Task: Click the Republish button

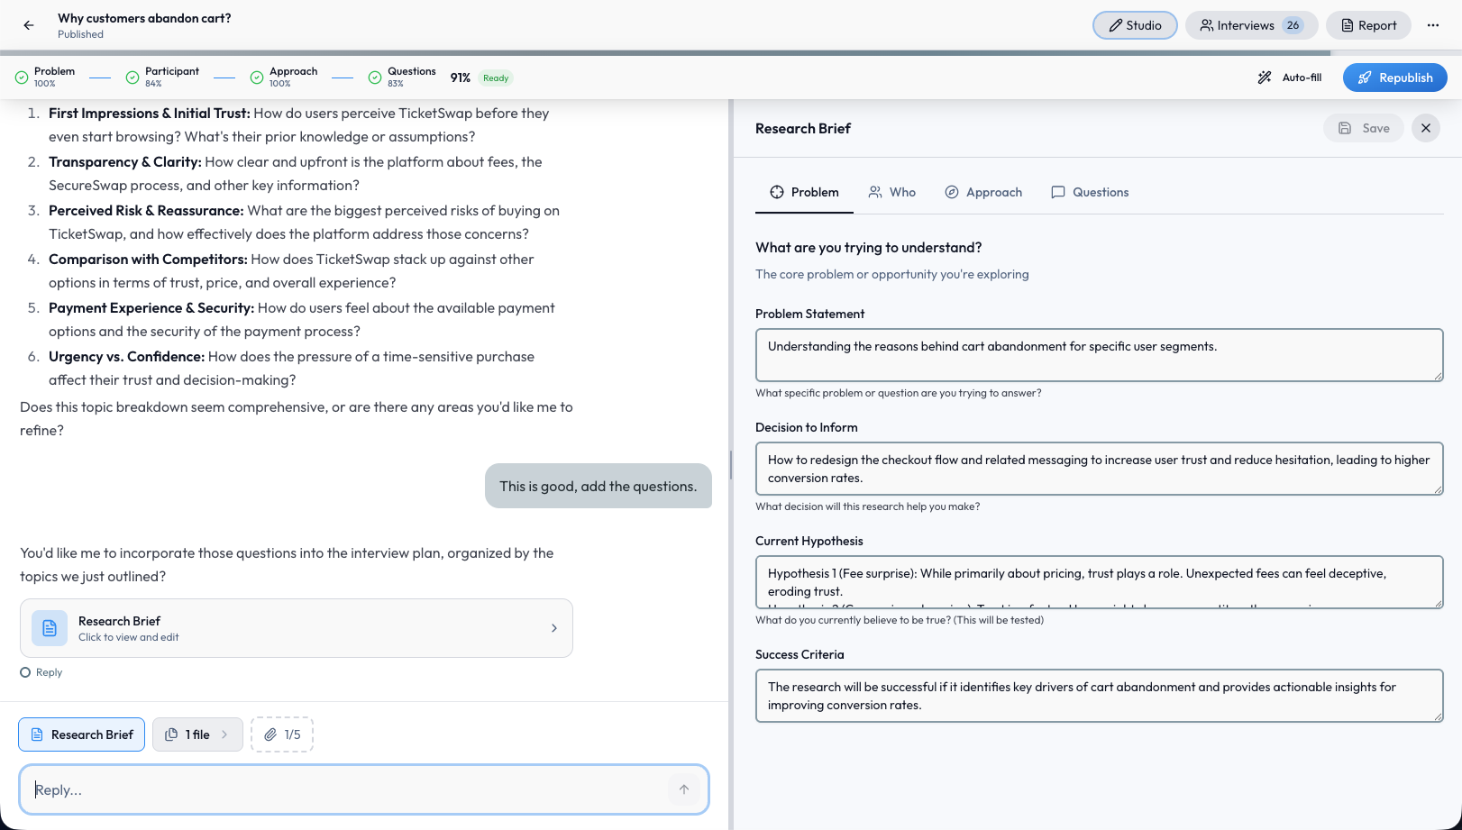Action: click(x=1394, y=78)
